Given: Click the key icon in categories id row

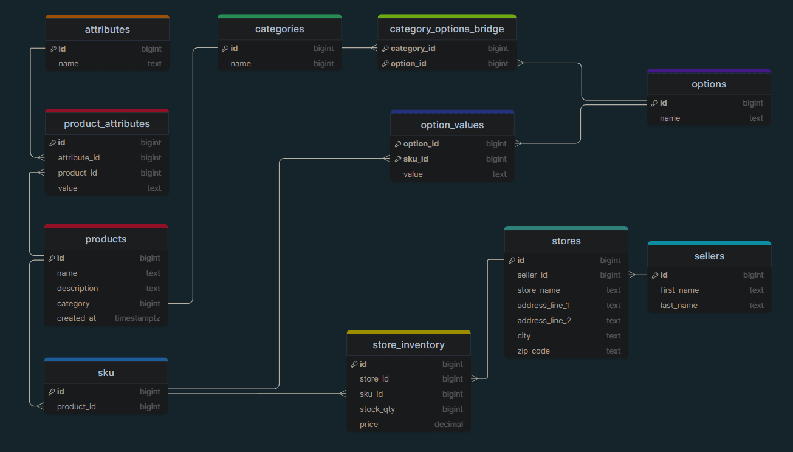Looking at the screenshot, I should (225, 49).
